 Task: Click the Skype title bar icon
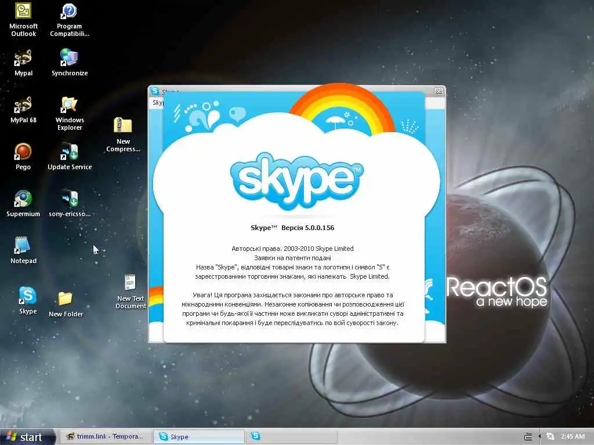(x=155, y=90)
